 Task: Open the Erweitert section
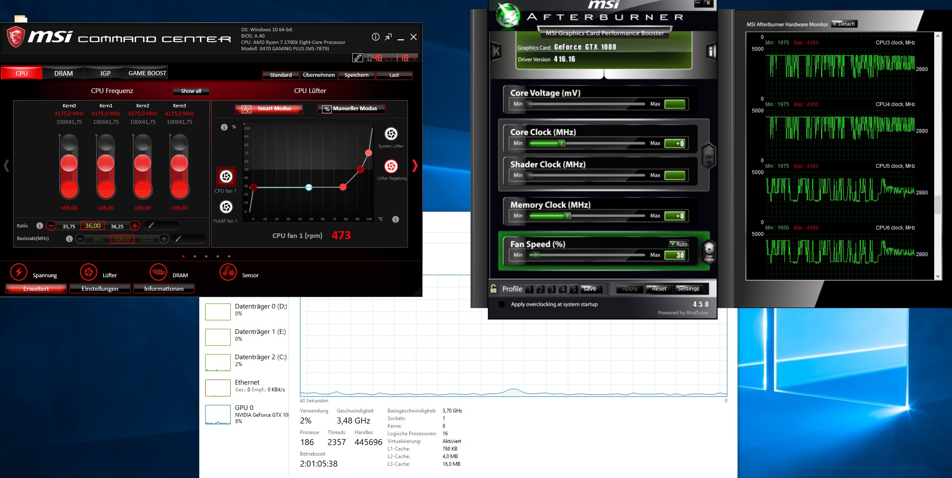coord(36,289)
